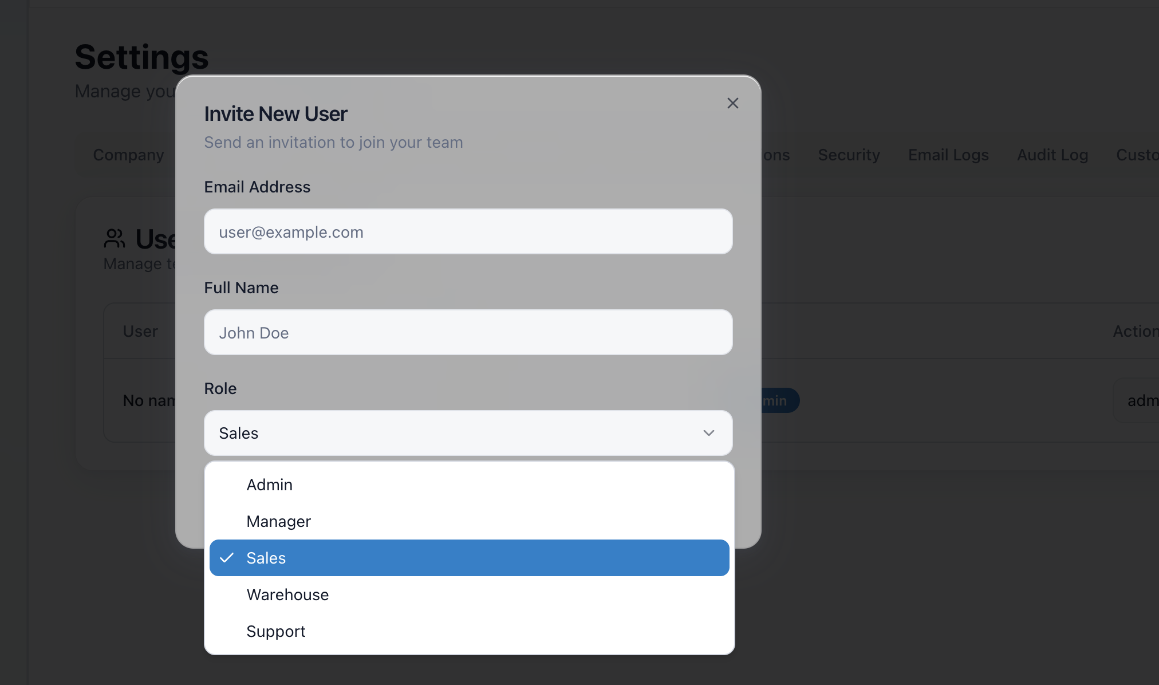Screen dimensions: 1159x685
Task: Go to the Email Logs tab
Action: 948,155
